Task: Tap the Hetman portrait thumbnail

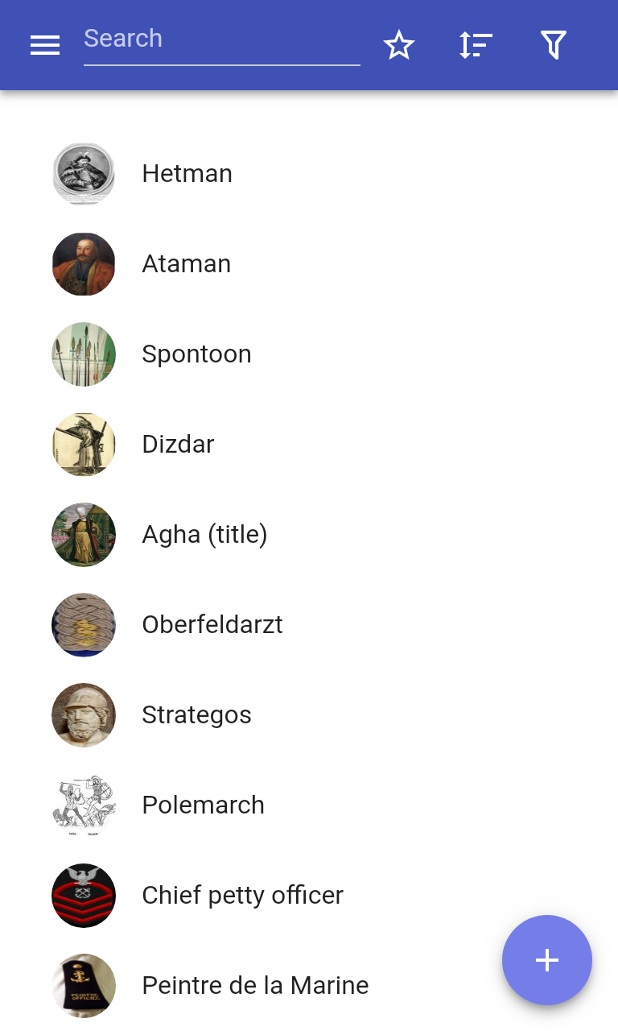Action: (x=84, y=174)
